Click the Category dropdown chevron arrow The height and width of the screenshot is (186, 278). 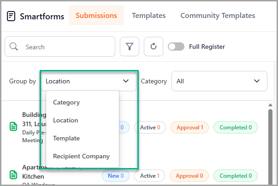[x=257, y=81]
